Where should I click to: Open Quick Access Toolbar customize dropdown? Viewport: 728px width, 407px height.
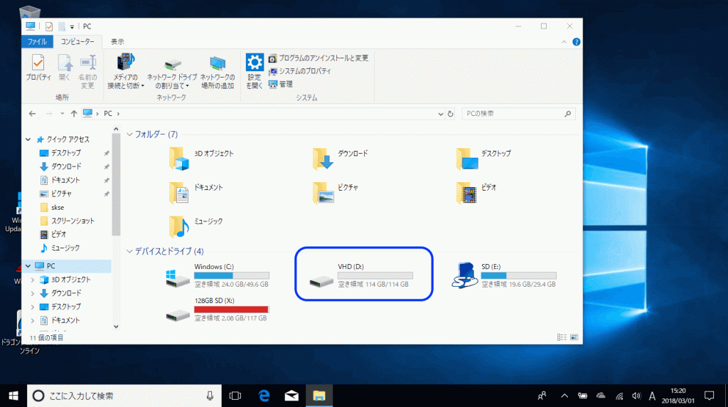click(x=72, y=27)
